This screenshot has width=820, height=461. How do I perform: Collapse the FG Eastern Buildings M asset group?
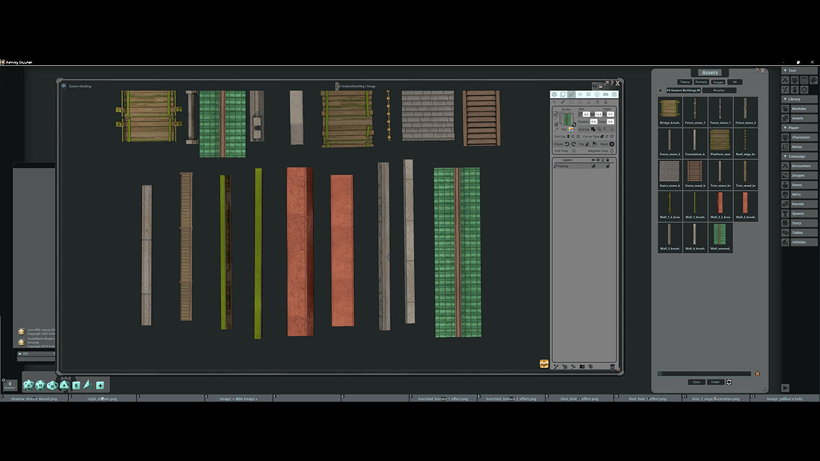coord(660,90)
